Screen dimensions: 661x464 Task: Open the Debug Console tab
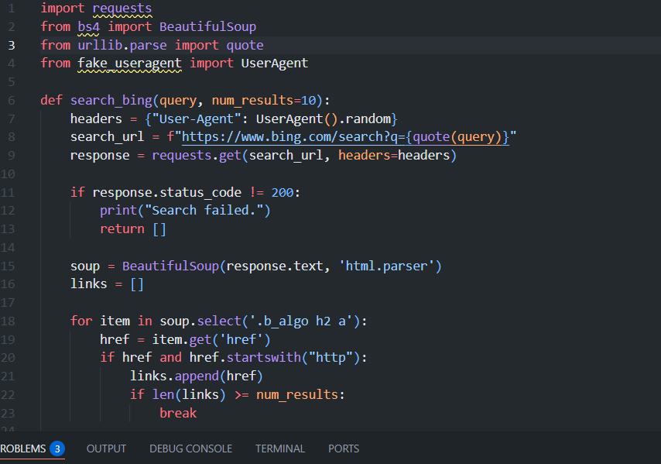(190, 449)
